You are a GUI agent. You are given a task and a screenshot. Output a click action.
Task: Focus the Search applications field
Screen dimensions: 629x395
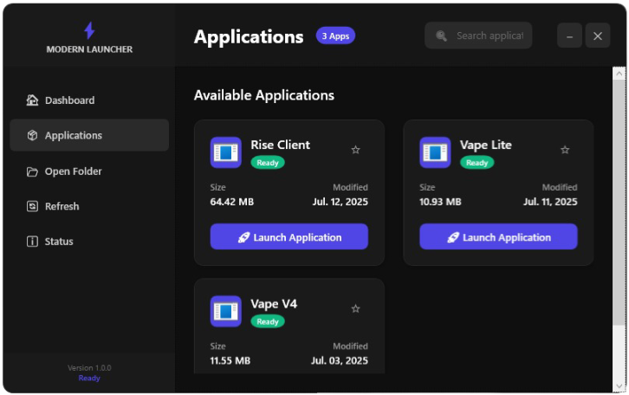pyautogui.click(x=478, y=36)
